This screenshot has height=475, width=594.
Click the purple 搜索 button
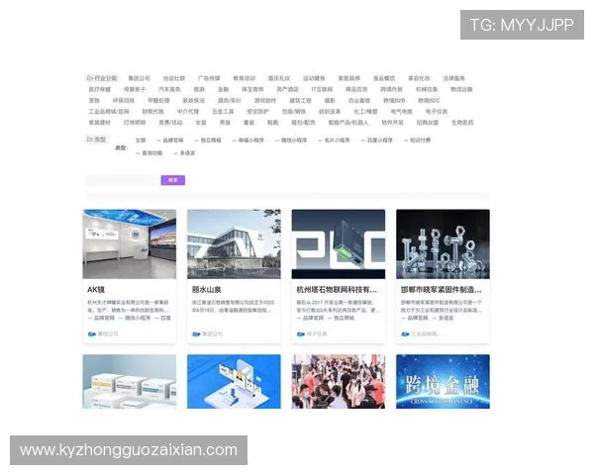click(172, 180)
